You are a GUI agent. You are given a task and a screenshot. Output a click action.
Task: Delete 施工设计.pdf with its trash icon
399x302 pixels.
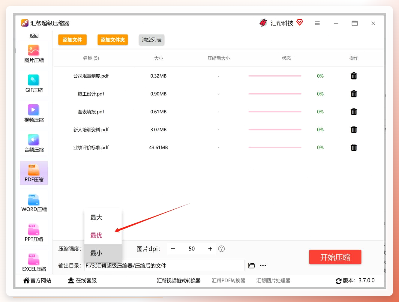coord(354,94)
